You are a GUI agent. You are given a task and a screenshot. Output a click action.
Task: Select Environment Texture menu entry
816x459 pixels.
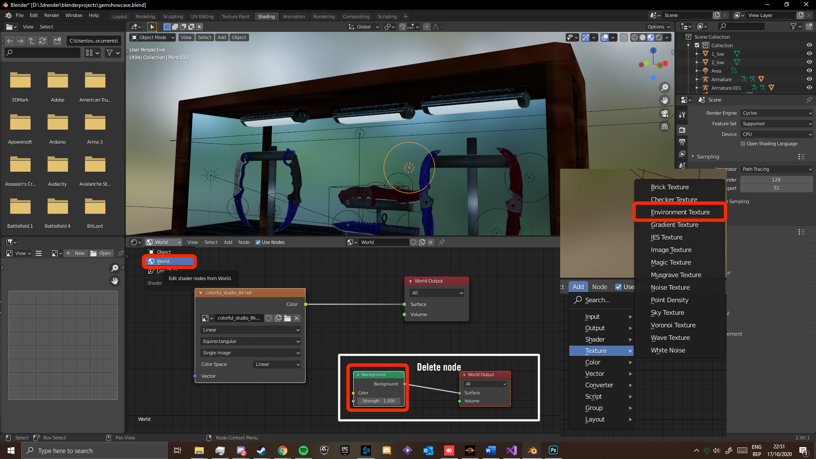(680, 212)
